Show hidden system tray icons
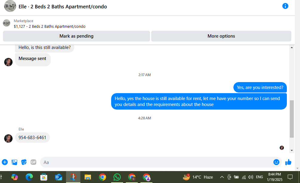300x183 pixels. coord(222,177)
